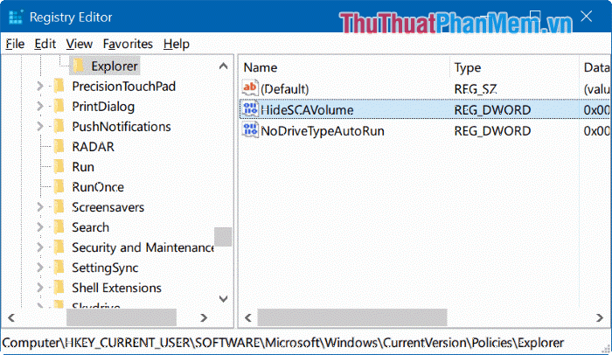Select the Security and Maintenance key label
The image size is (612, 355).
click(143, 247)
